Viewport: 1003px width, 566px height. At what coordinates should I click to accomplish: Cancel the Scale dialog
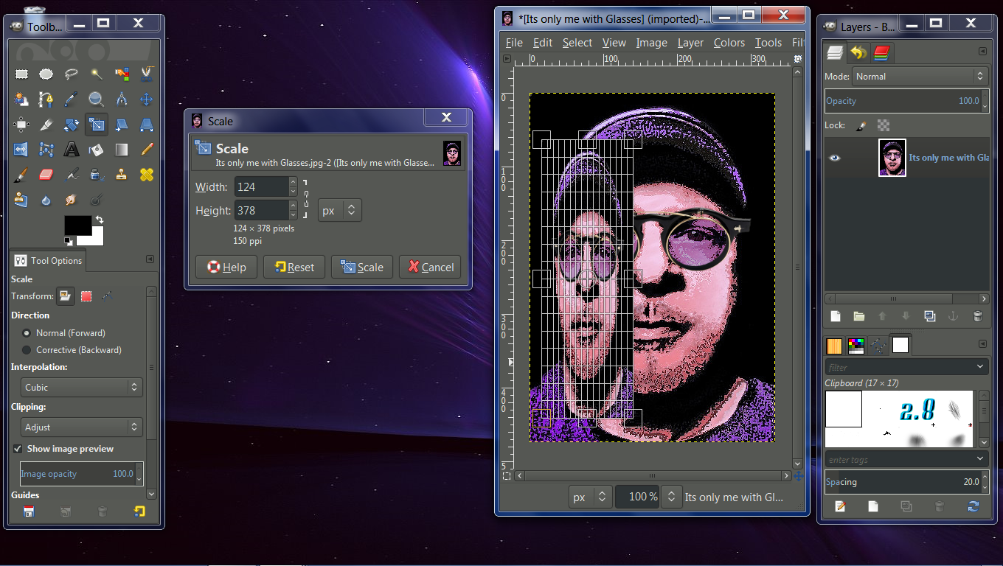[430, 267]
